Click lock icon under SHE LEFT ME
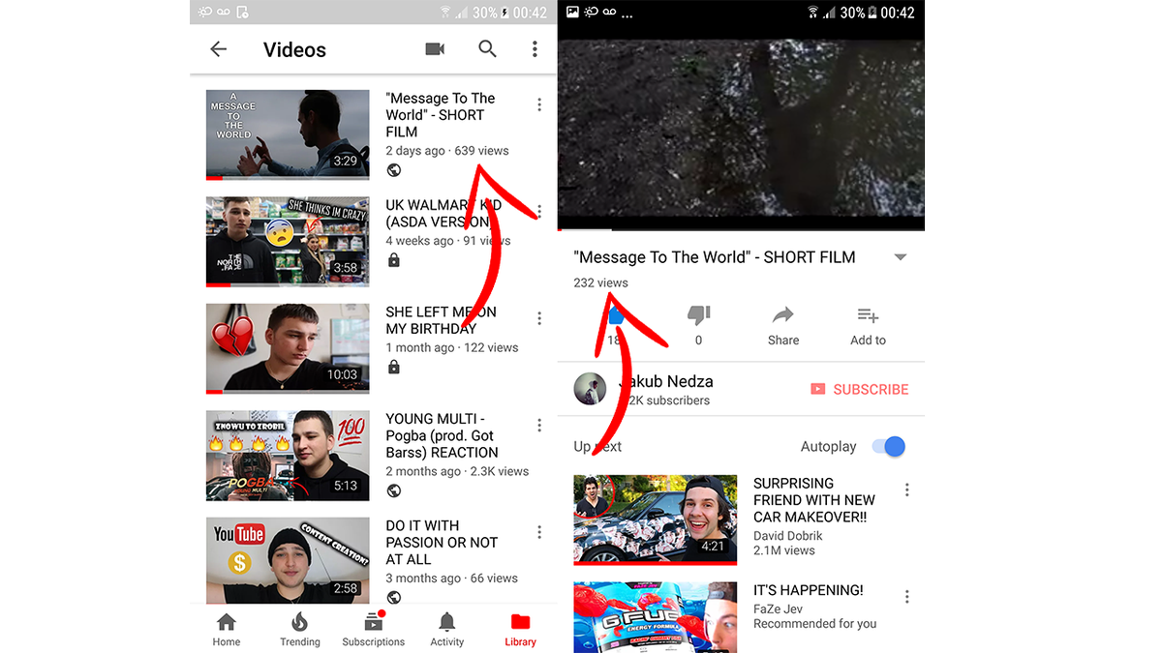The image size is (1162, 653). 393,367
